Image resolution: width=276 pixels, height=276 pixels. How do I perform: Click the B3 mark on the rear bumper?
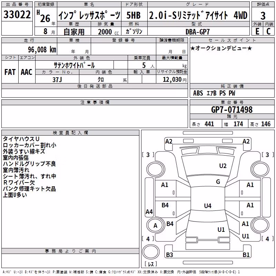[x=169, y=255]
